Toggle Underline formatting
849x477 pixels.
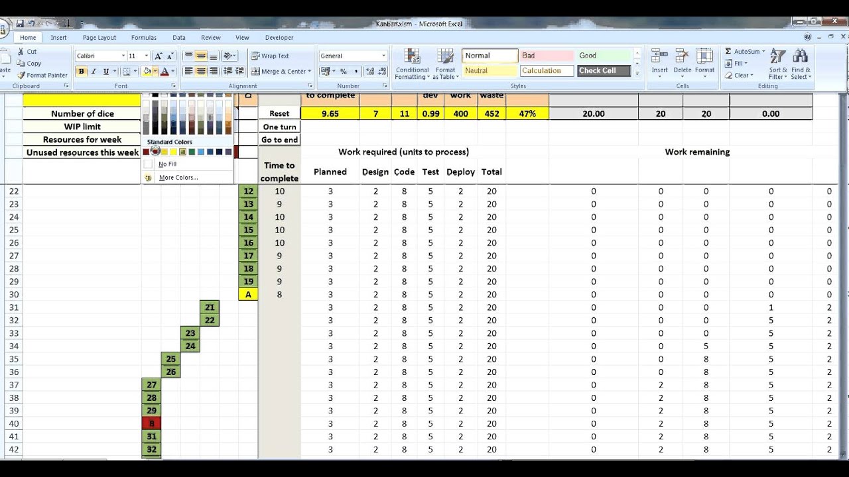(105, 72)
